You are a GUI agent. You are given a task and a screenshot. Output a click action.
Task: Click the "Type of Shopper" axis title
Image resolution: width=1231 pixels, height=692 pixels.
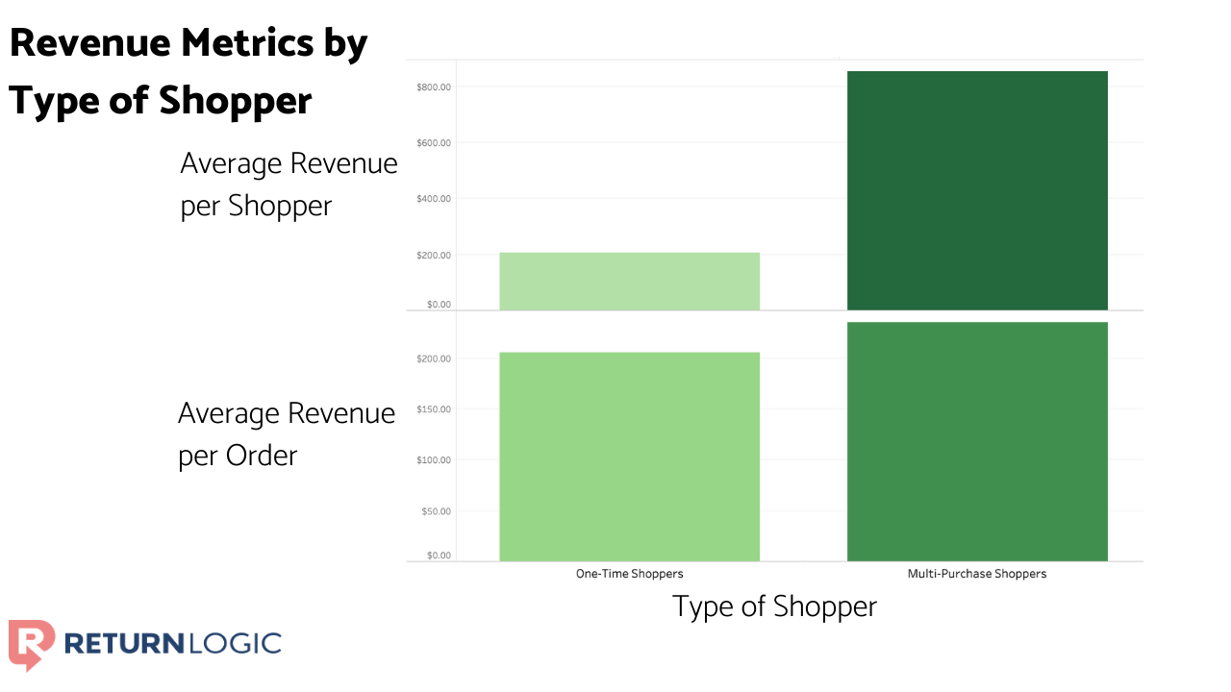click(774, 606)
